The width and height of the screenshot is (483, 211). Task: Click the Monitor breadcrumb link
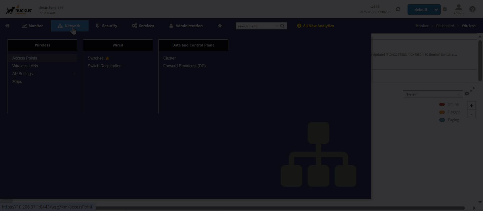[422, 26]
